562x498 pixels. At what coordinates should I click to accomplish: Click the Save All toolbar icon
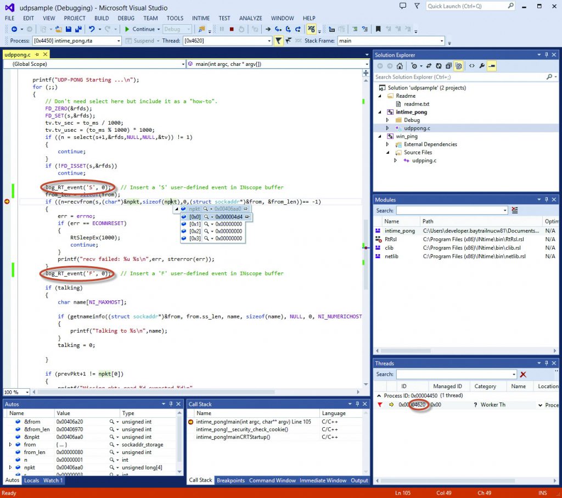[78, 29]
